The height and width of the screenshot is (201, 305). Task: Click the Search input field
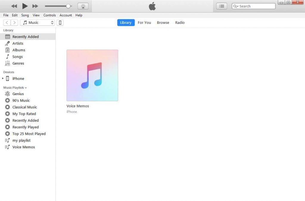pyautogui.click(x=256, y=6)
